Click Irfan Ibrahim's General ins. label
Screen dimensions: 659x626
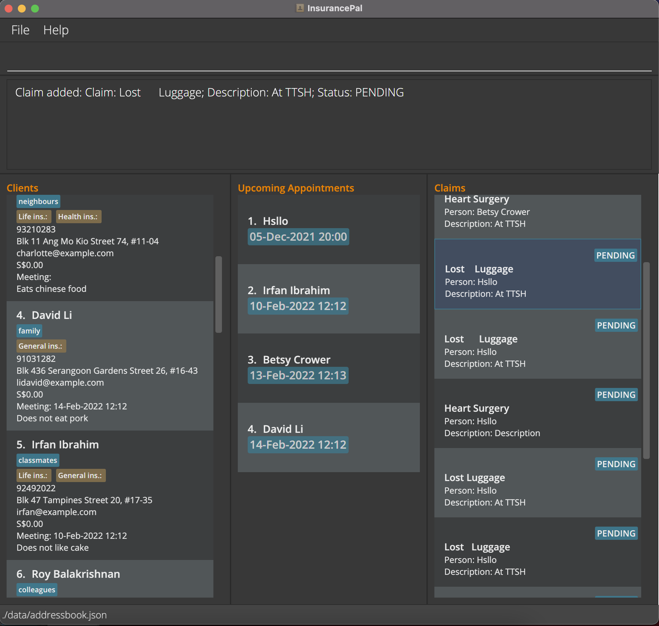click(x=80, y=475)
